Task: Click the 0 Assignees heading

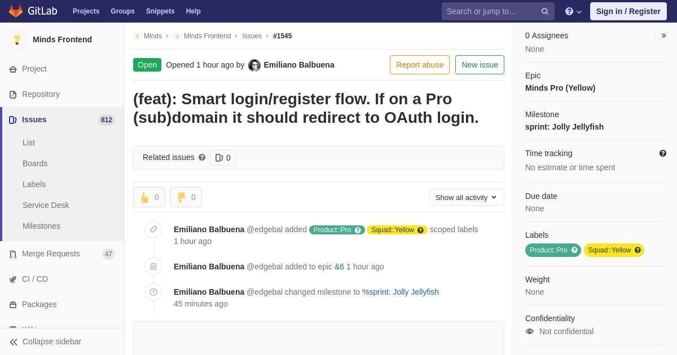Action: 547,35
